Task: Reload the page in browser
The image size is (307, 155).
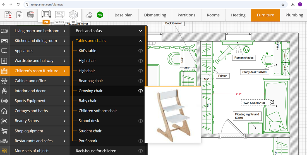Action: click(x=18, y=4)
